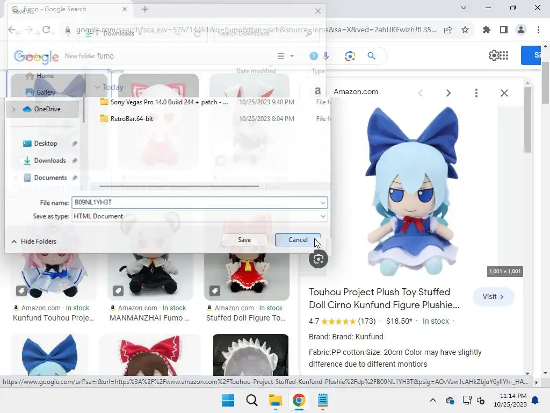Close the Amazon image preview panel
The height and width of the screenshot is (413, 550).
click(x=504, y=92)
